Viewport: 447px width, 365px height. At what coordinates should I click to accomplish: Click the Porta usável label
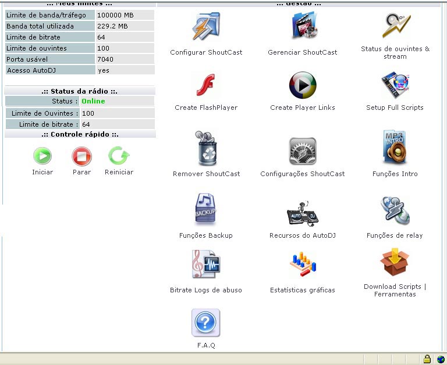[x=27, y=59]
